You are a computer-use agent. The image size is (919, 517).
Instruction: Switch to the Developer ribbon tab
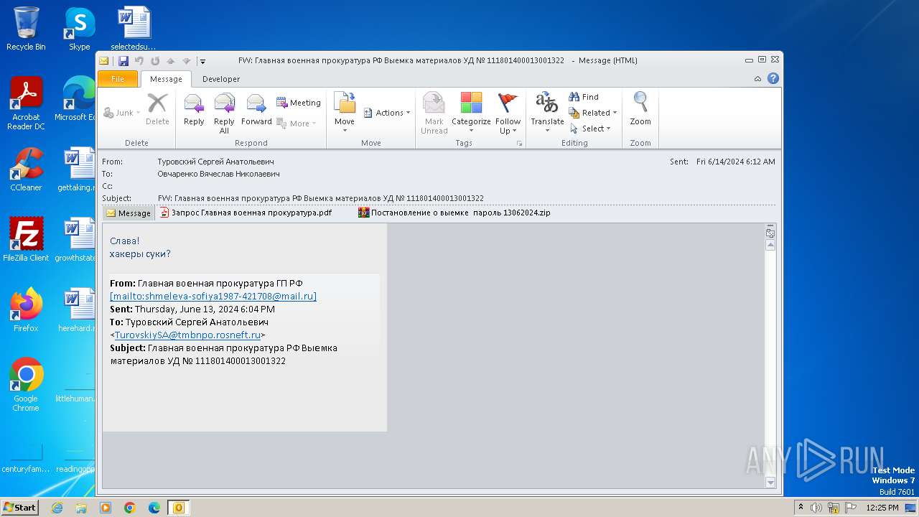click(x=221, y=79)
